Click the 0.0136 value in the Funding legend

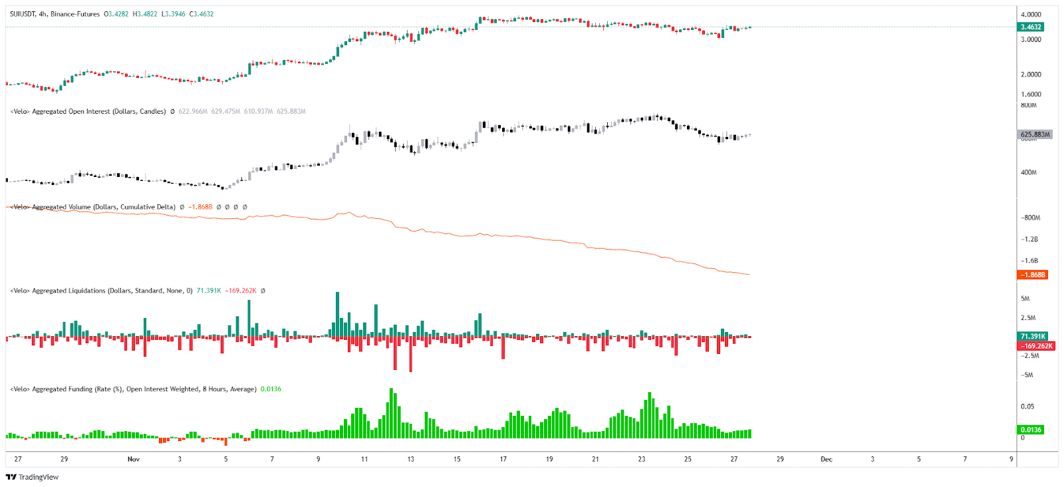(x=271, y=389)
